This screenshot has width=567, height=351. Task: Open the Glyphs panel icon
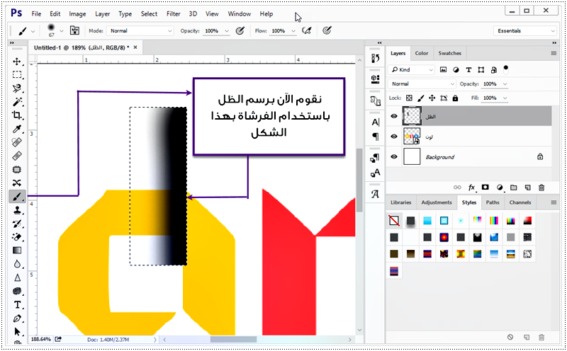coord(376,194)
